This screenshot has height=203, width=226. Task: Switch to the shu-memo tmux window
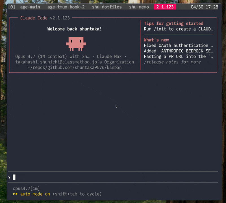point(139,7)
